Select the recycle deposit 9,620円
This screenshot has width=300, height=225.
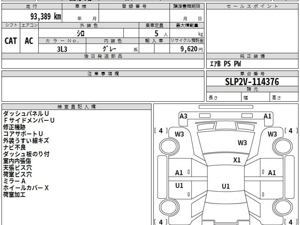(x=192, y=49)
